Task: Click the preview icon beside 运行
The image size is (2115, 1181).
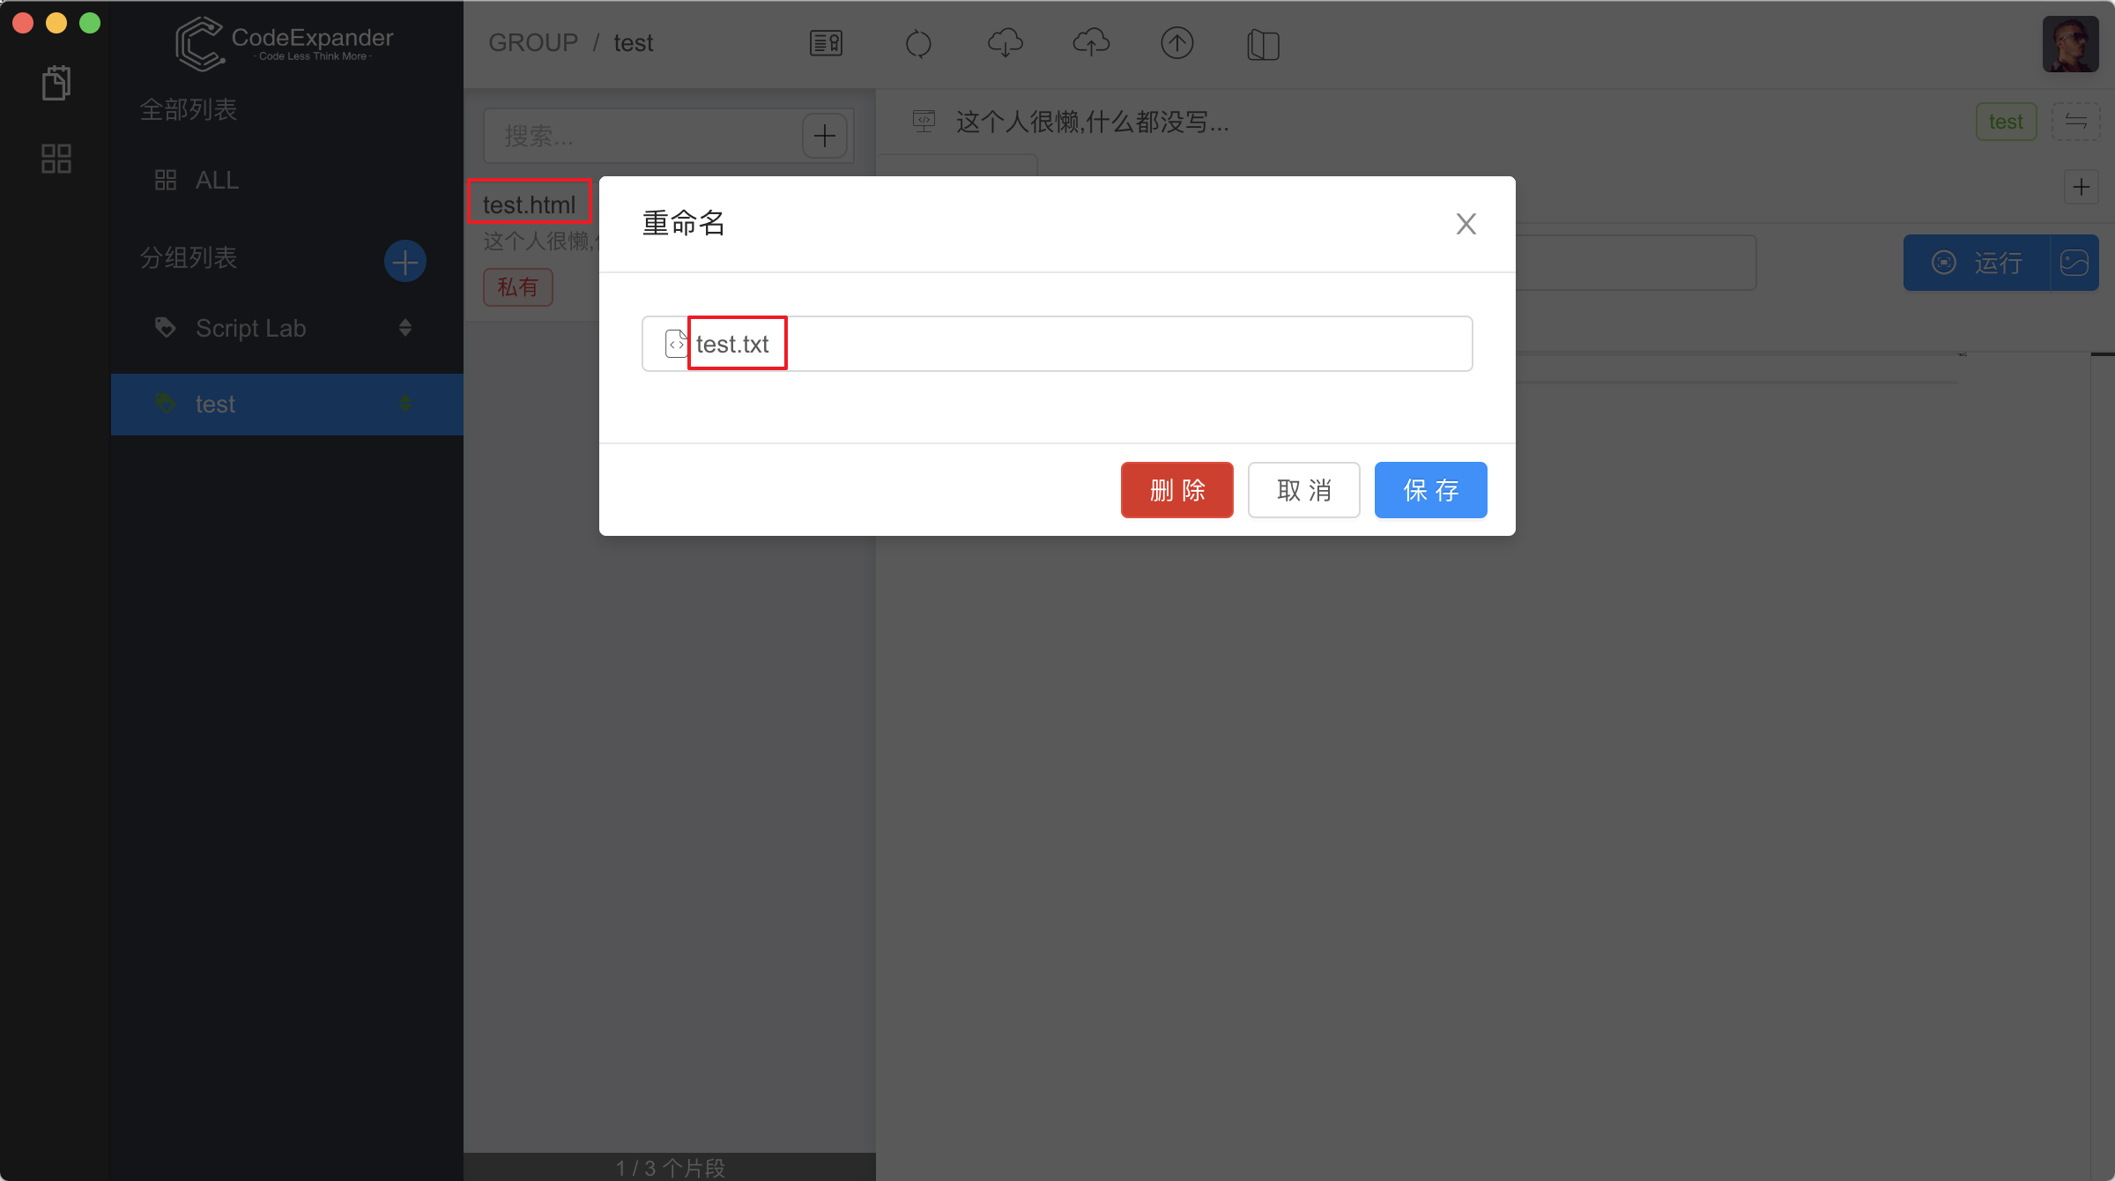Action: (2074, 263)
